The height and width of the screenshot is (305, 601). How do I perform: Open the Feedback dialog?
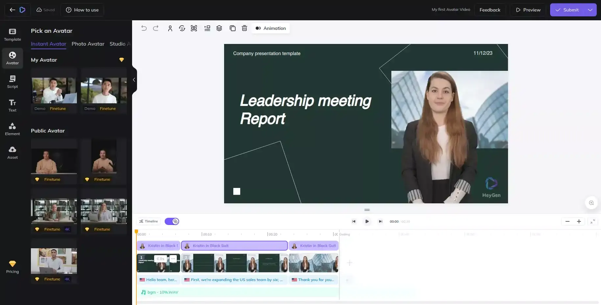pyautogui.click(x=490, y=10)
